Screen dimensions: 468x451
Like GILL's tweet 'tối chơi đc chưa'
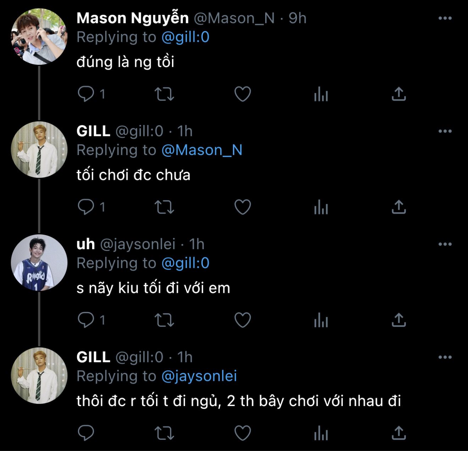(x=243, y=207)
